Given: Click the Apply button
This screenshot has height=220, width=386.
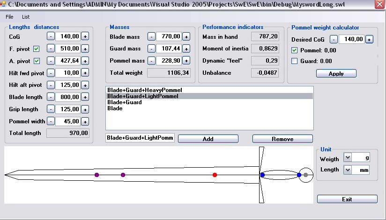Looking at the screenshot, I should point(336,73).
